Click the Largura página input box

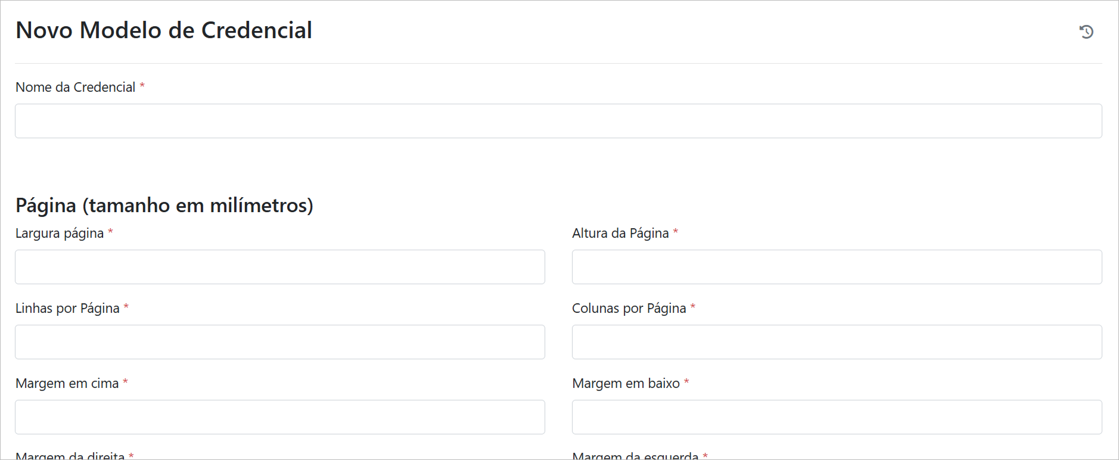(x=280, y=267)
